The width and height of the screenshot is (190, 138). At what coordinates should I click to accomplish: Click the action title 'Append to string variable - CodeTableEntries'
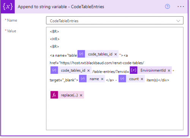pos(61,7)
